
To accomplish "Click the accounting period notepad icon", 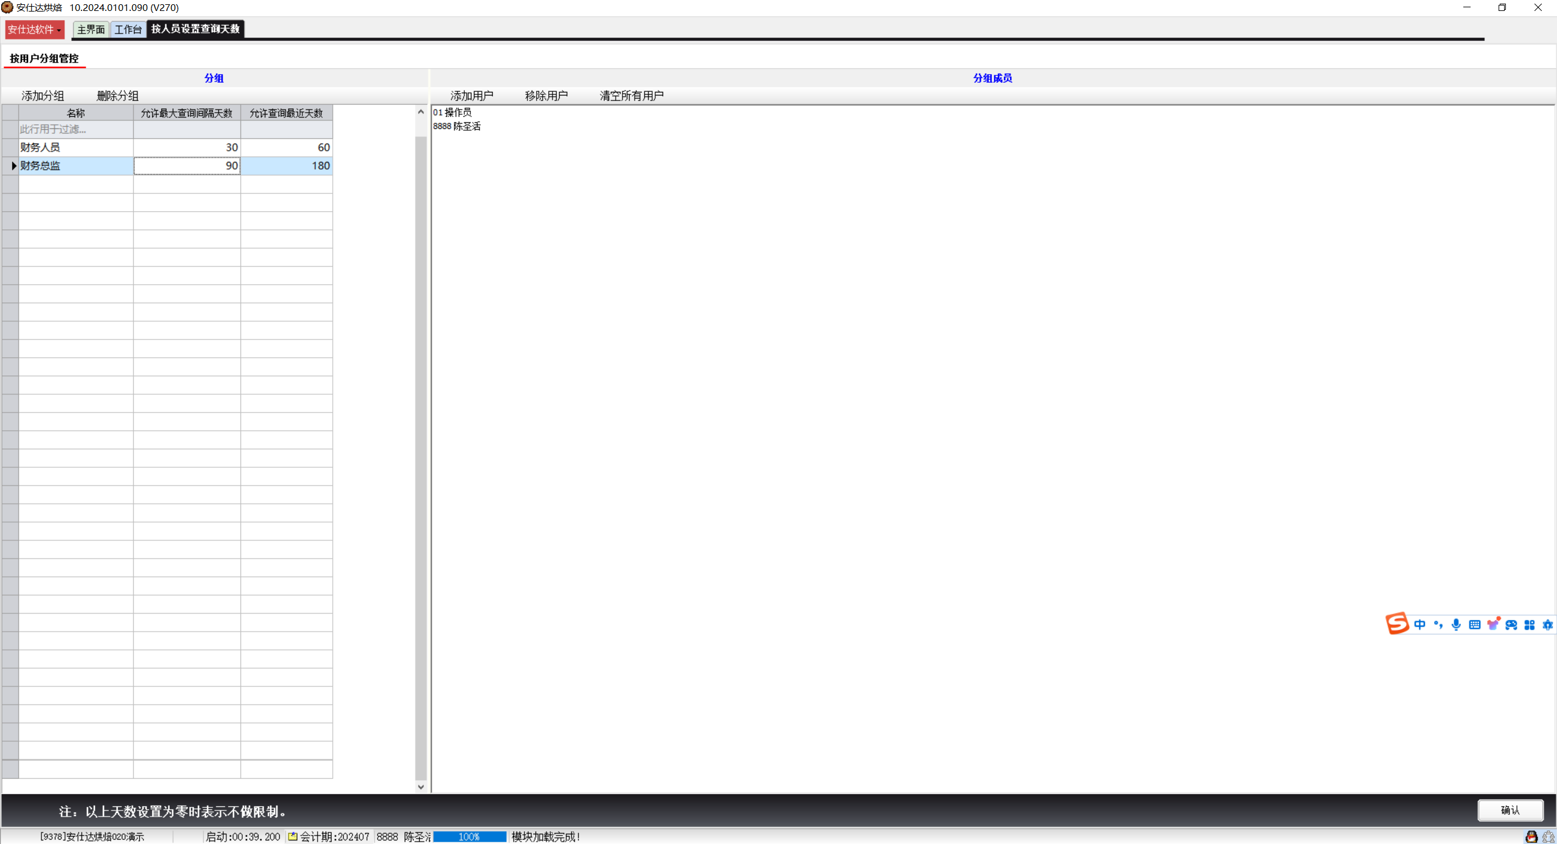I will pos(293,837).
